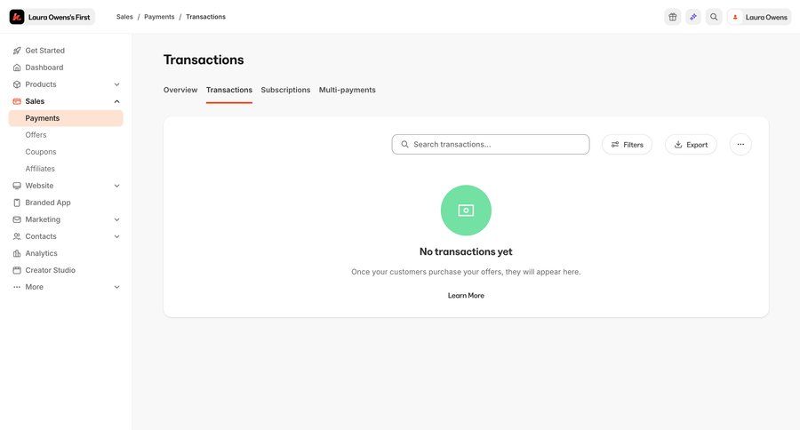Expand the Marketing menu chevron
The height and width of the screenshot is (430, 800).
click(116, 219)
